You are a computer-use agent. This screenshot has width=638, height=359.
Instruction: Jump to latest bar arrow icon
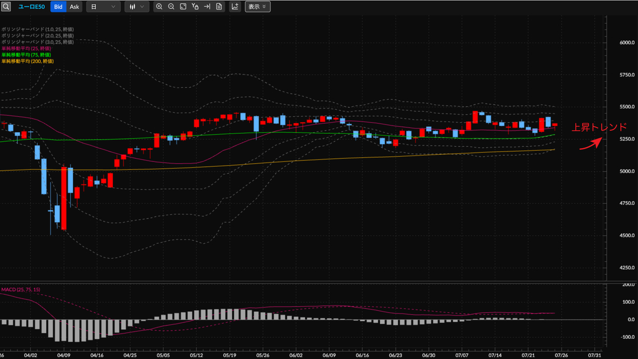click(207, 7)
